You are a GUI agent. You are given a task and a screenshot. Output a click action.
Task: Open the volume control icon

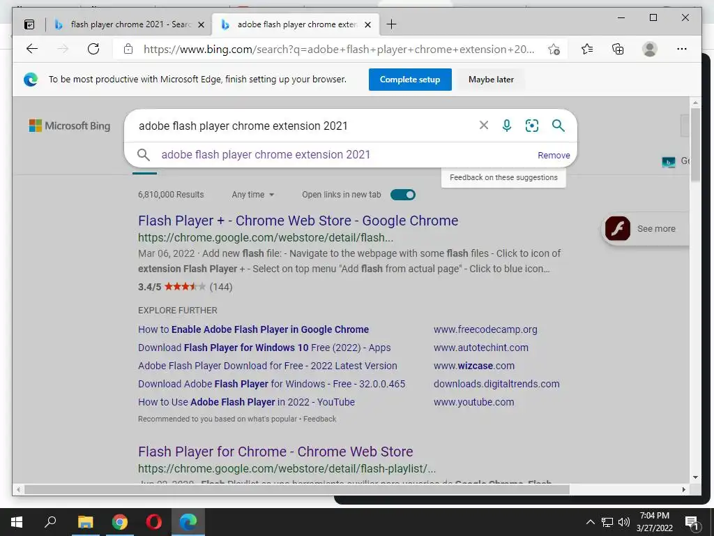pyautogui.click(x=624, y=522)
